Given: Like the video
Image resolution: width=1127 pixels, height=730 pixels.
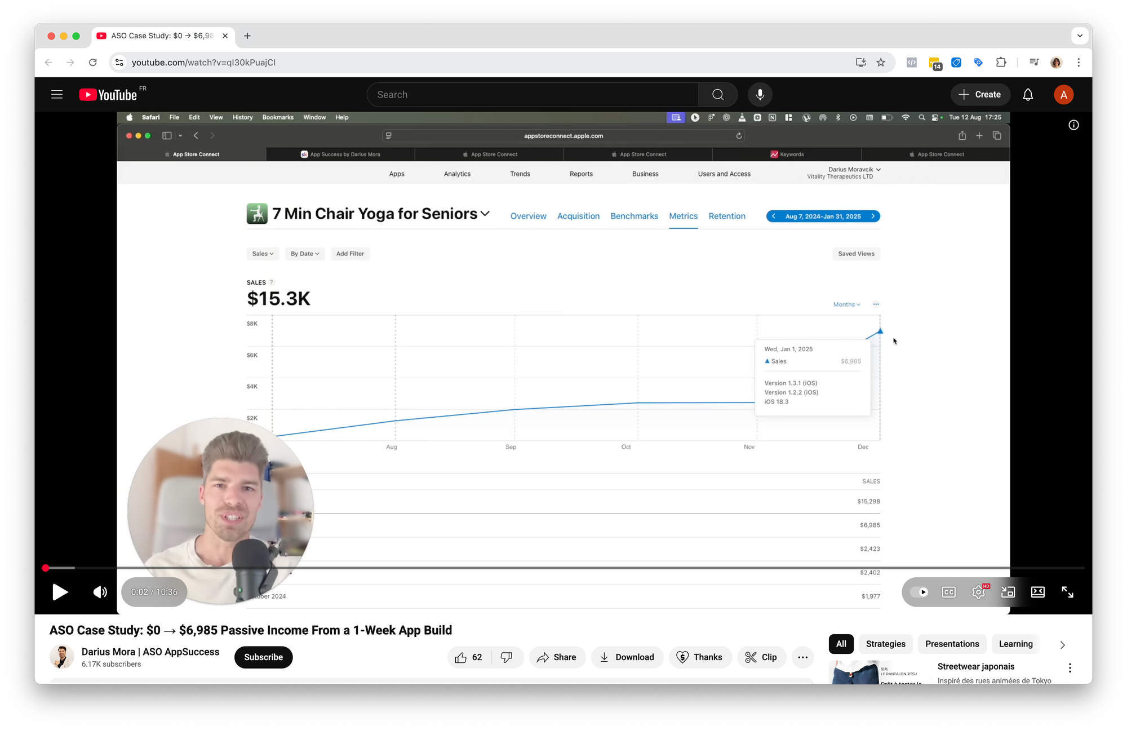Looking at the screenshot, I should (469, 657).
